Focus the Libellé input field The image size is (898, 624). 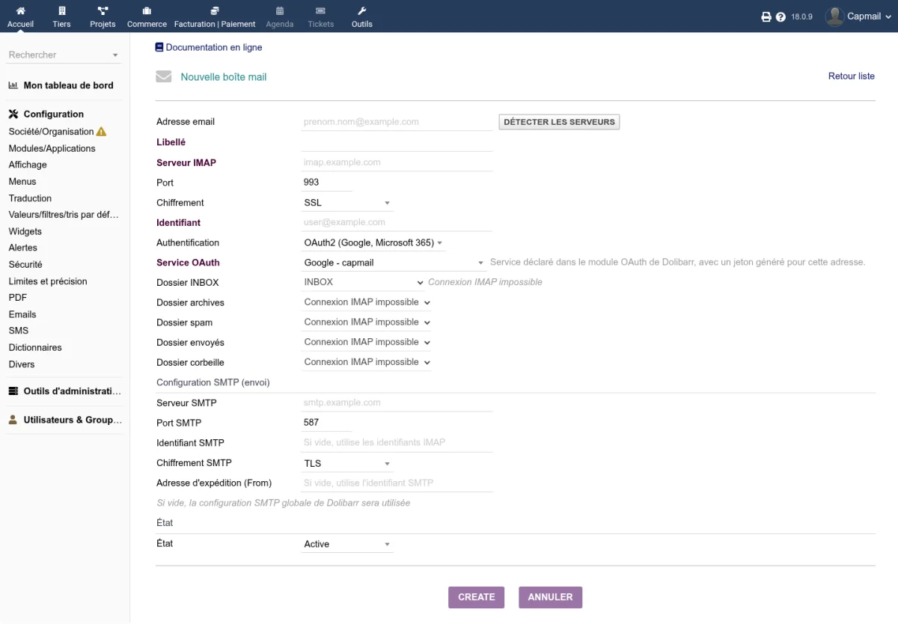397,142
